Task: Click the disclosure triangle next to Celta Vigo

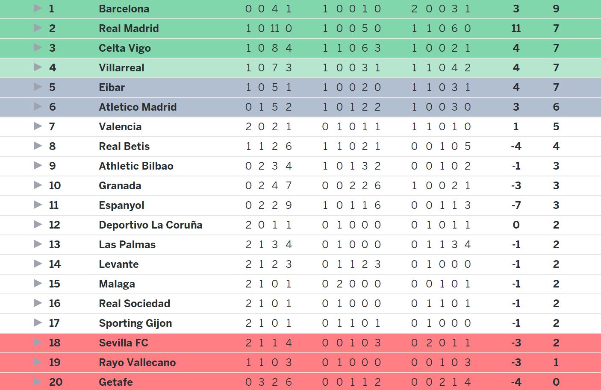Action: point(38,48)
